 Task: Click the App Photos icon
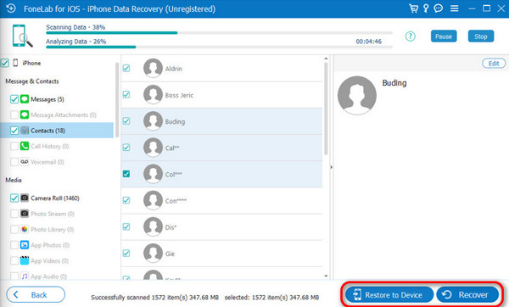tap(25, 245)
